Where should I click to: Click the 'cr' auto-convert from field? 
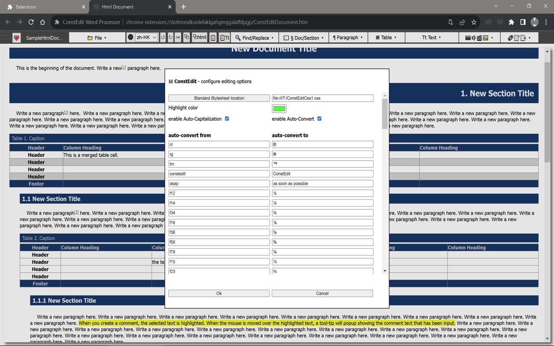pos(219,144)
